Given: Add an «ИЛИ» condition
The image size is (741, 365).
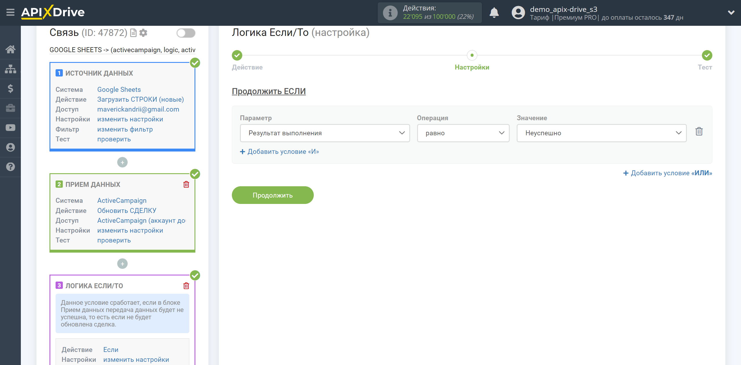Looking at the screenshot, I should (x=667, y=173).
